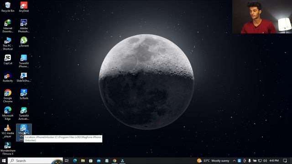The width and height of the screenshot is (292, 164).
Task: Open the weather widget showing 33°C
Action: [213, 161]
